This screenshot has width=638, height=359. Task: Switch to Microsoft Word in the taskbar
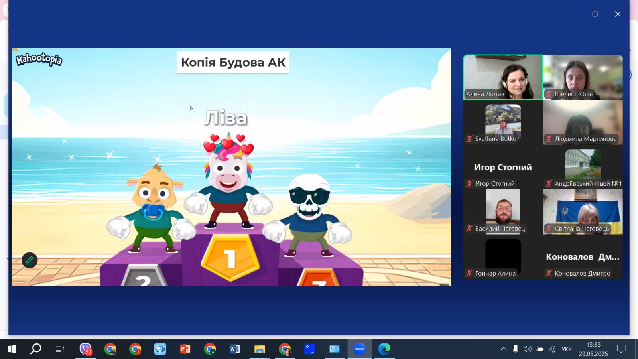(x=234, y=349)
